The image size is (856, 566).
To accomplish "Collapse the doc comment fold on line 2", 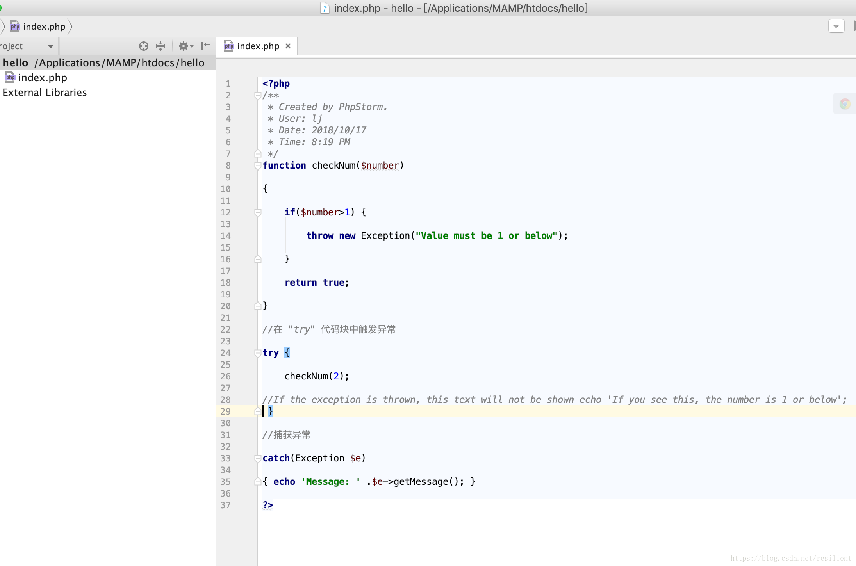I will tap(258, 95).
